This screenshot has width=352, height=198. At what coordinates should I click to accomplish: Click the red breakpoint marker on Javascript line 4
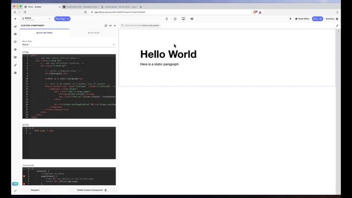click(x=24, y=176)
